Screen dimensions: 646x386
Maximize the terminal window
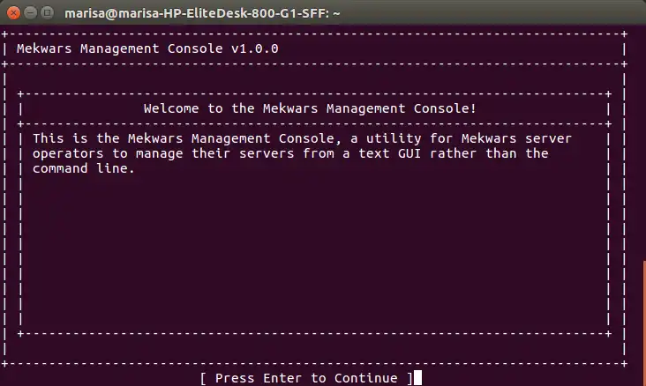pyautogui.click(x=48, y=13)
